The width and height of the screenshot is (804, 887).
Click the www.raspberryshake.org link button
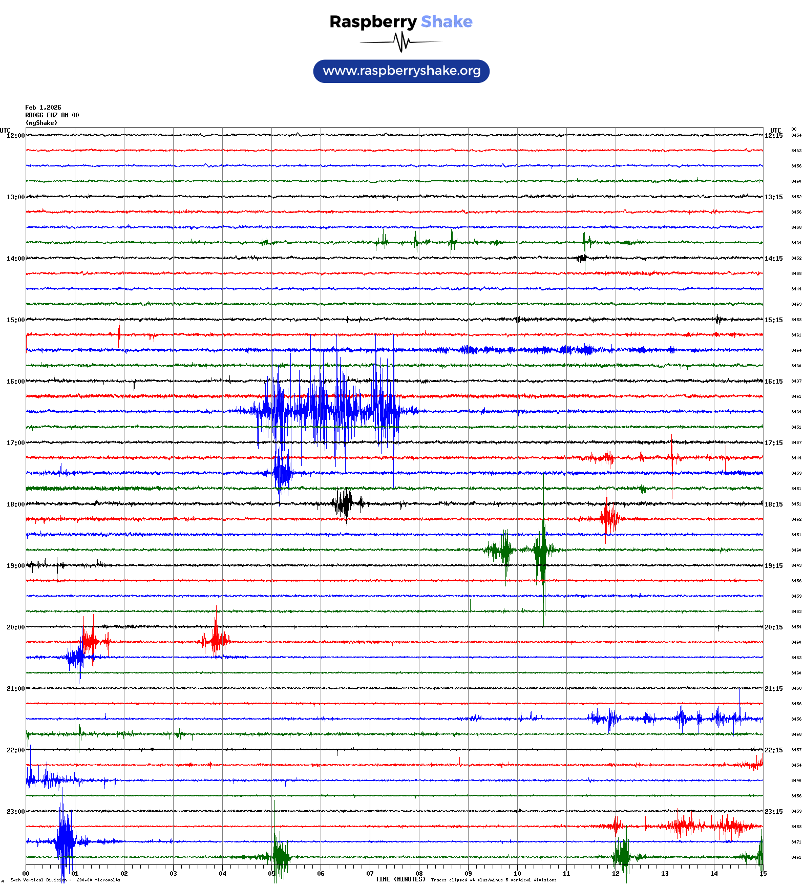click(401, 71)
